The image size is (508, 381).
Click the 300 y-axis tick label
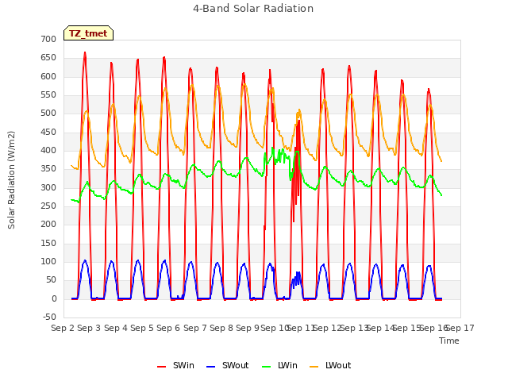coord(48,187)
